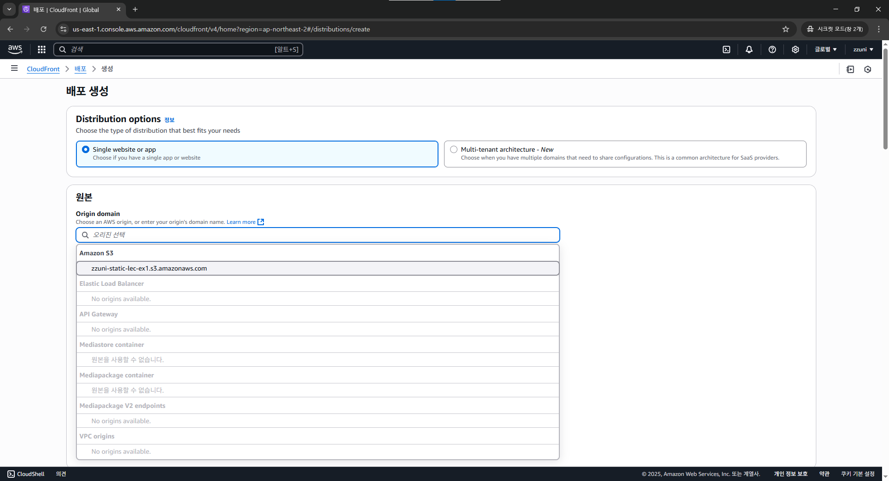Switch to the 배포 | CloudFront | Global tab

point(72,10)
